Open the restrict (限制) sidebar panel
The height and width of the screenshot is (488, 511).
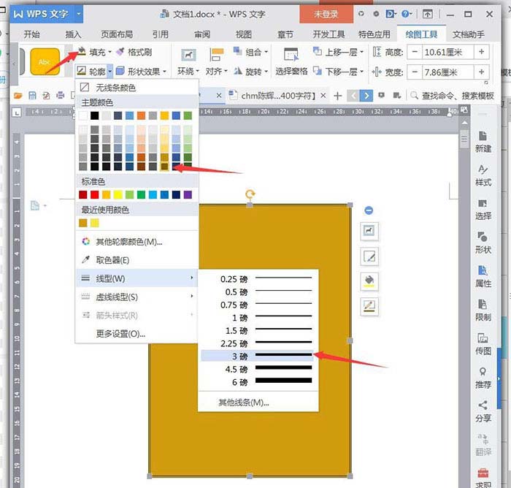483,310
